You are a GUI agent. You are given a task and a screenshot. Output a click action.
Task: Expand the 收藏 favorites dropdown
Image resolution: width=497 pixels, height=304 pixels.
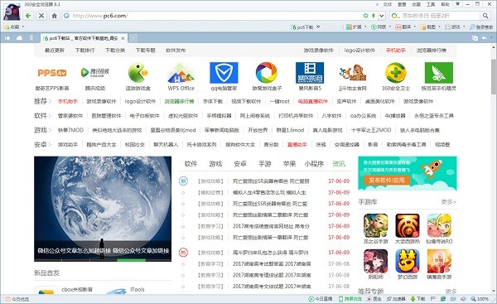pos(23,27)
